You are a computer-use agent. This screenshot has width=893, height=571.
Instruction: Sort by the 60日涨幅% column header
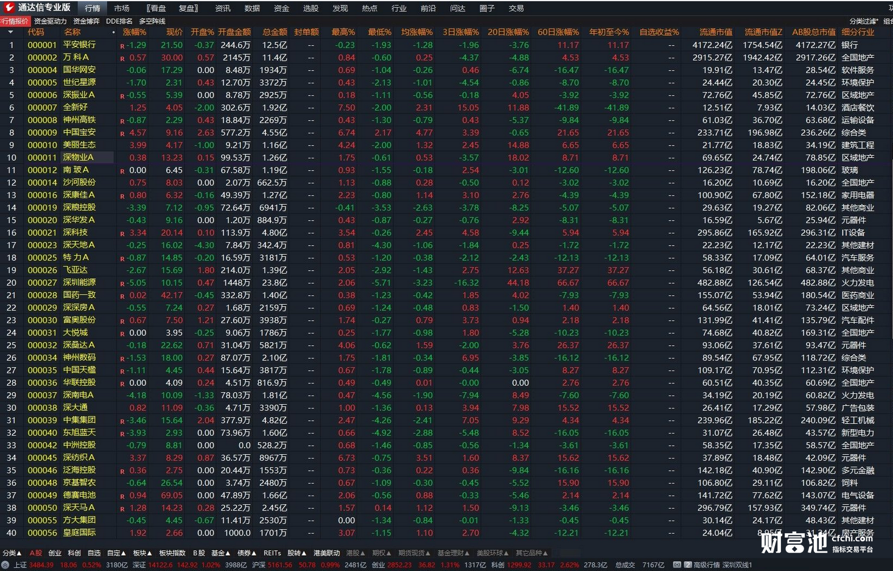[558, 32]
